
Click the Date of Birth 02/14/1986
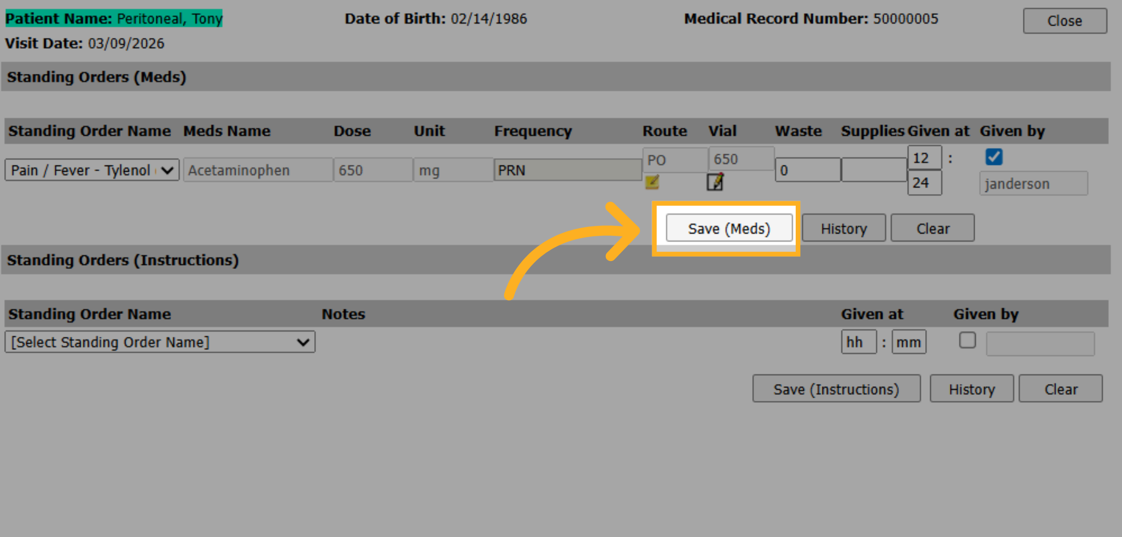click(436, 18)
